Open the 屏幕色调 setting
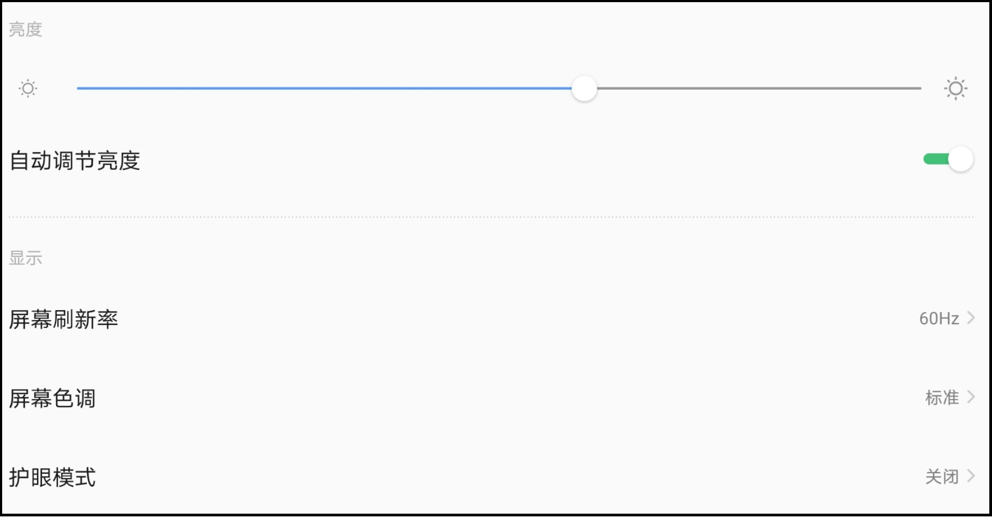The height and width of the screenshot is (518, 992). (x=52, y=399)
